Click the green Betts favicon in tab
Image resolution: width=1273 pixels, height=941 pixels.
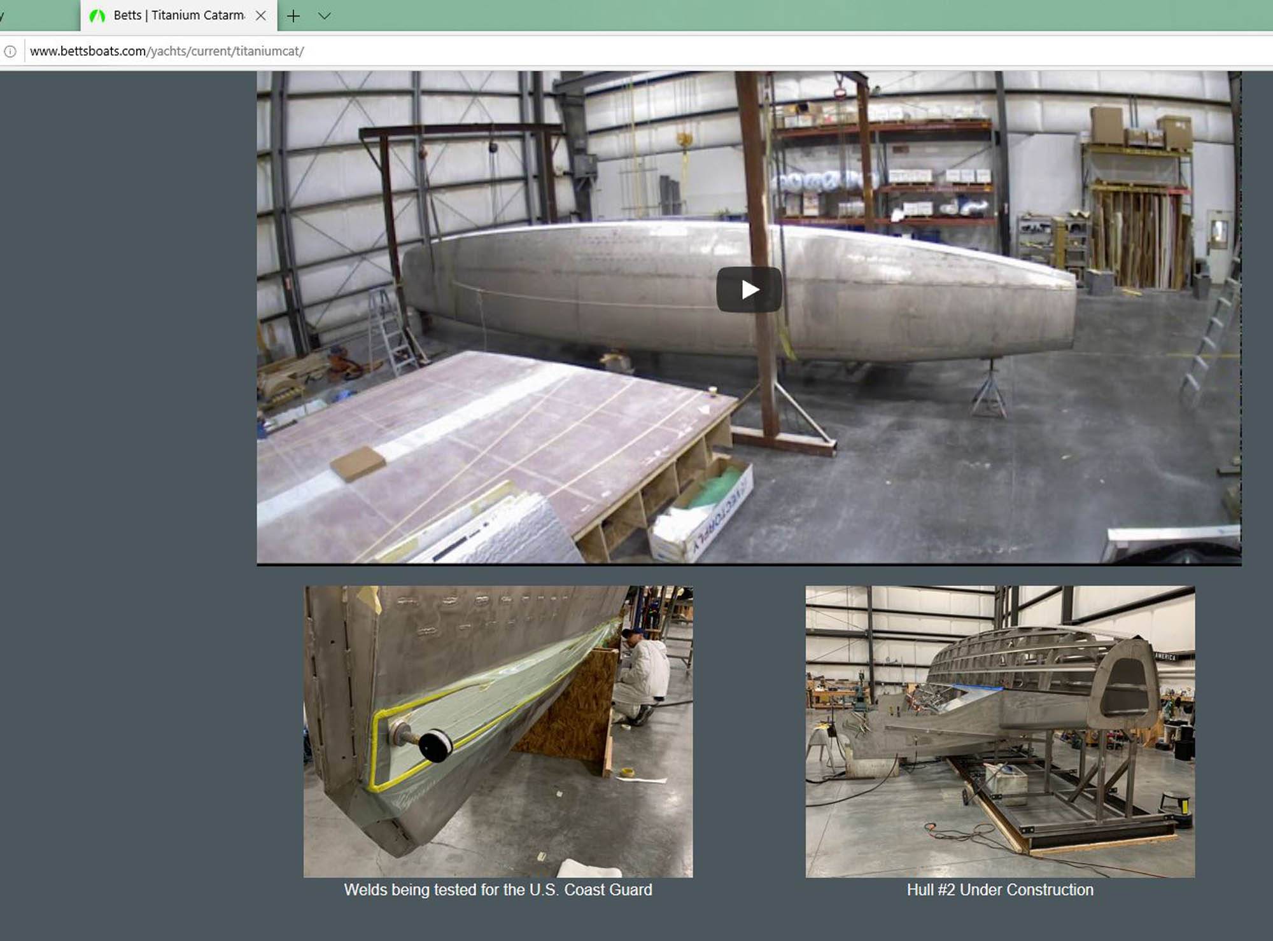97,16
